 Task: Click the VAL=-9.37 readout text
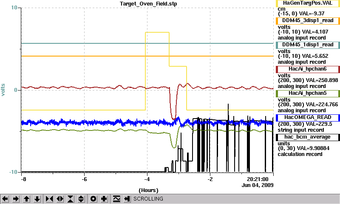click(312, 14)
